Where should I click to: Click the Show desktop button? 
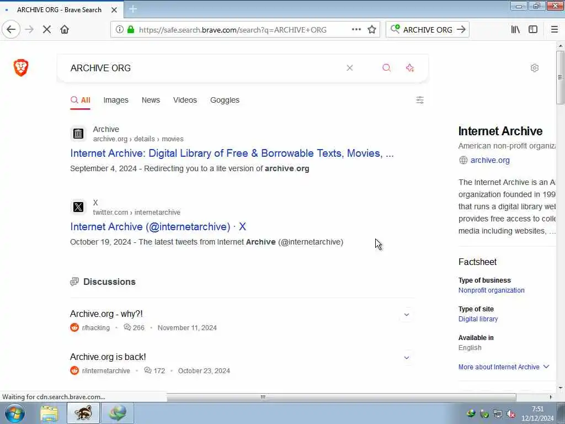[x=561, y=413]
